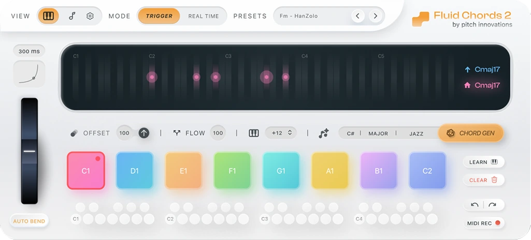The width and height of the screenshot is (531, 240).
Task: Enable Trigger mode
Action: tap(159, 16)
